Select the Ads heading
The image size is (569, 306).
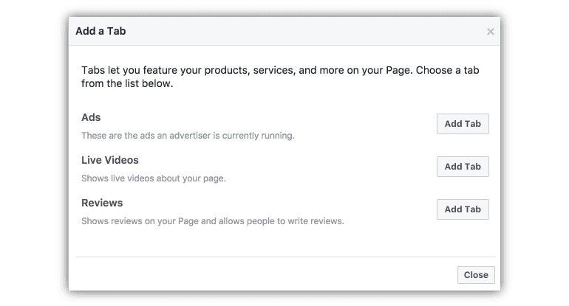[x=91, y=117]
